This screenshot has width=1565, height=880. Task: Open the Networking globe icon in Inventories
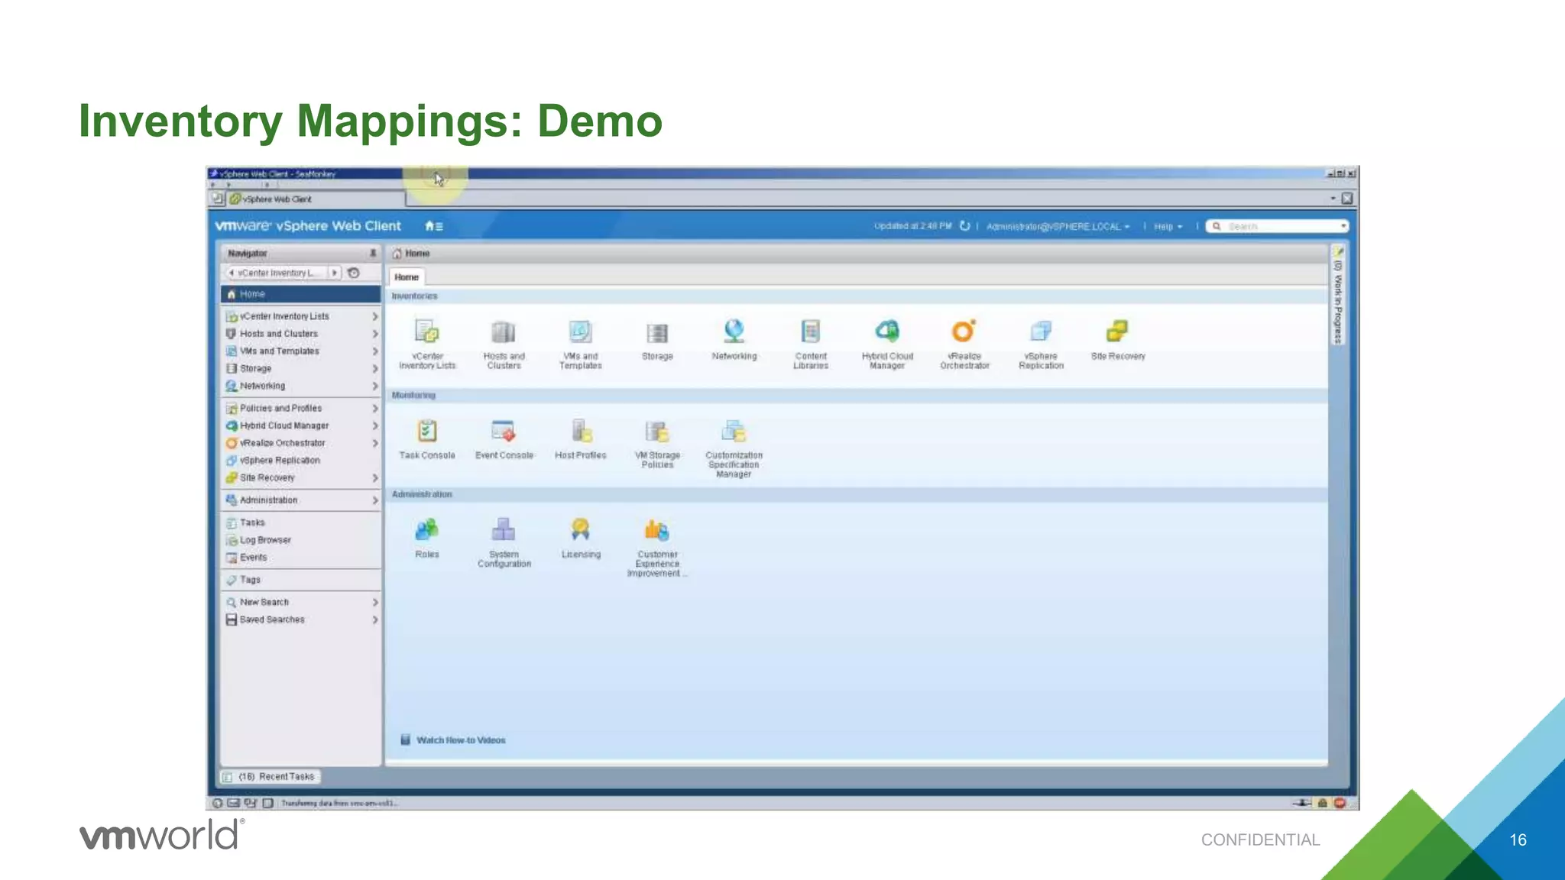[734, 332]
